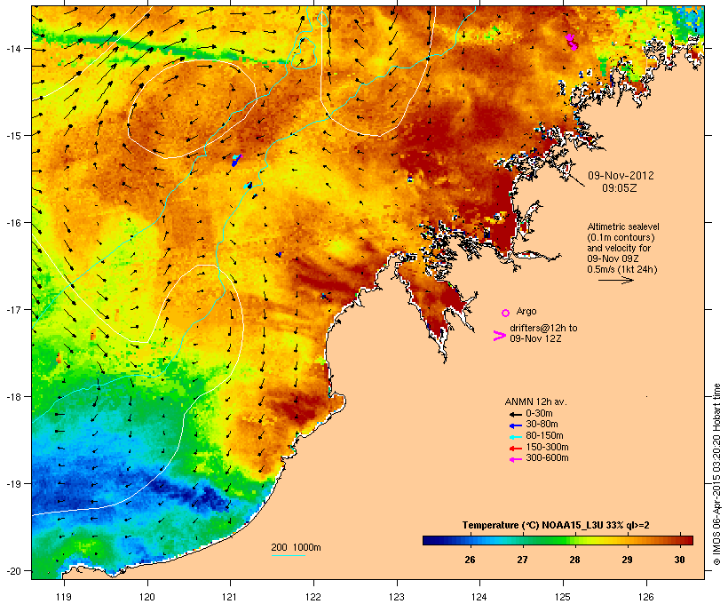The image size is (728, 604).
Task: Click the magenta drifter marker near 125E 14S
Action: tap(572, 42)
